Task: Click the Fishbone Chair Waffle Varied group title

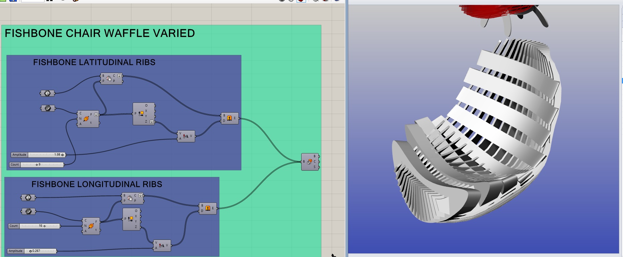Action: pyautogui.click(x=100, y=33)
